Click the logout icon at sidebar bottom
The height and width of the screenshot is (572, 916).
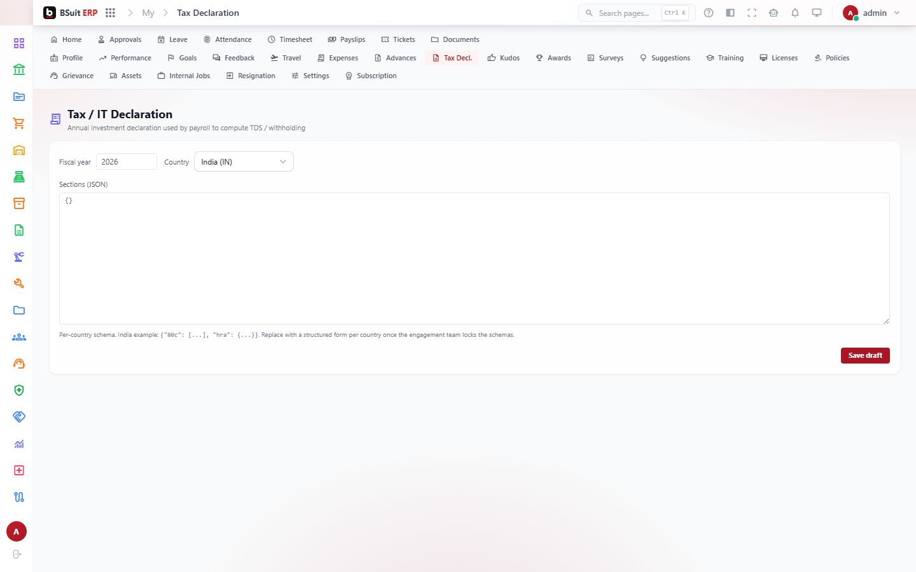tap(17, 554)
